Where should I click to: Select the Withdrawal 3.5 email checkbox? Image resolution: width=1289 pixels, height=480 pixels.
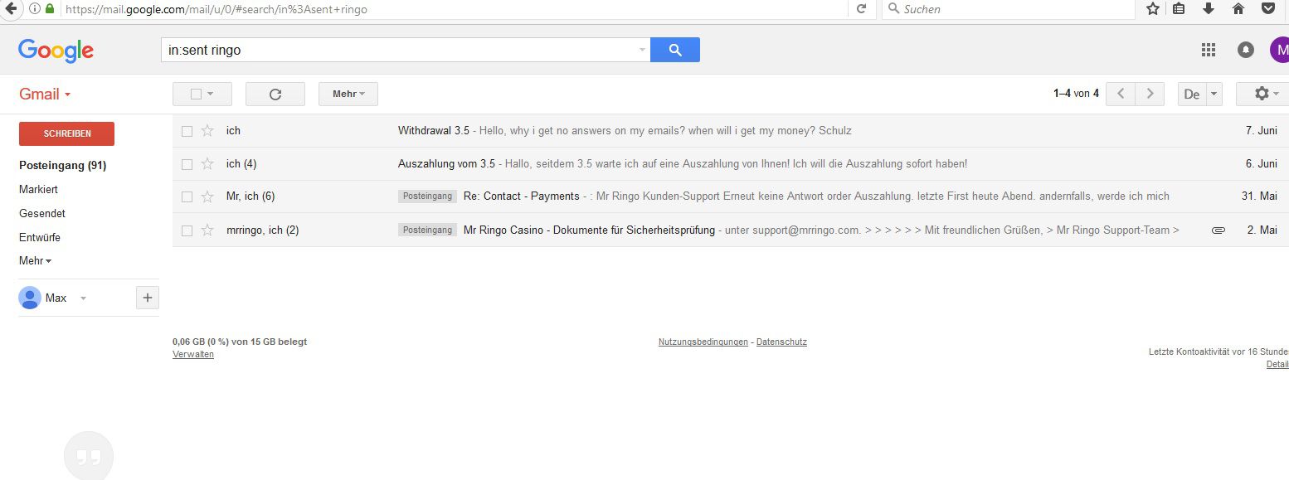point(187,131)
